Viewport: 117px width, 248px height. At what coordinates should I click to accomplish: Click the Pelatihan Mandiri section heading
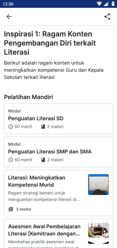click(x=28, y=97)
